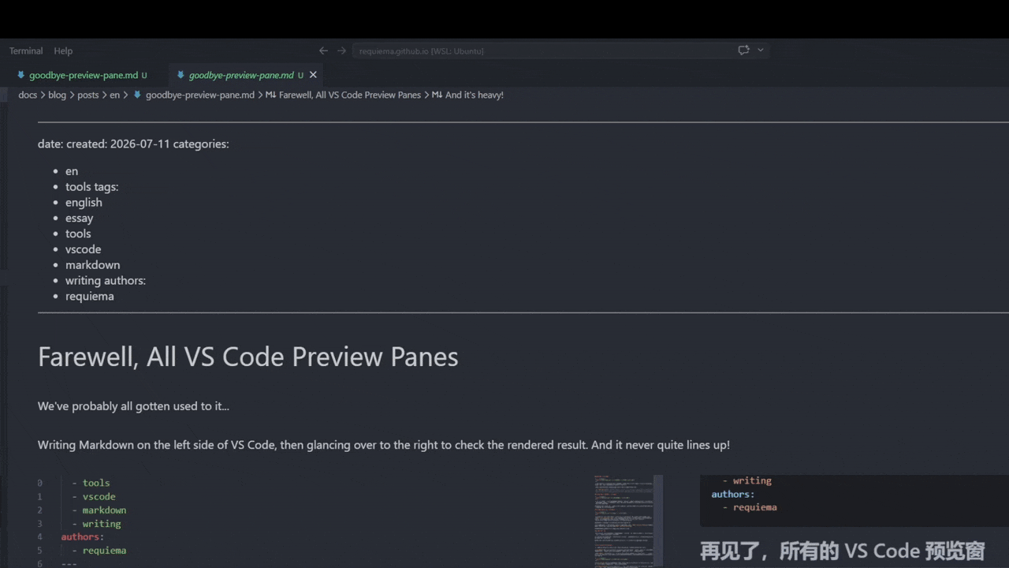Go forward with the right arrow
Screen dimensions: 1009x568
[341, 50]
